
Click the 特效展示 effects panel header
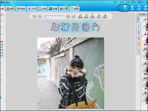[143, 15]
